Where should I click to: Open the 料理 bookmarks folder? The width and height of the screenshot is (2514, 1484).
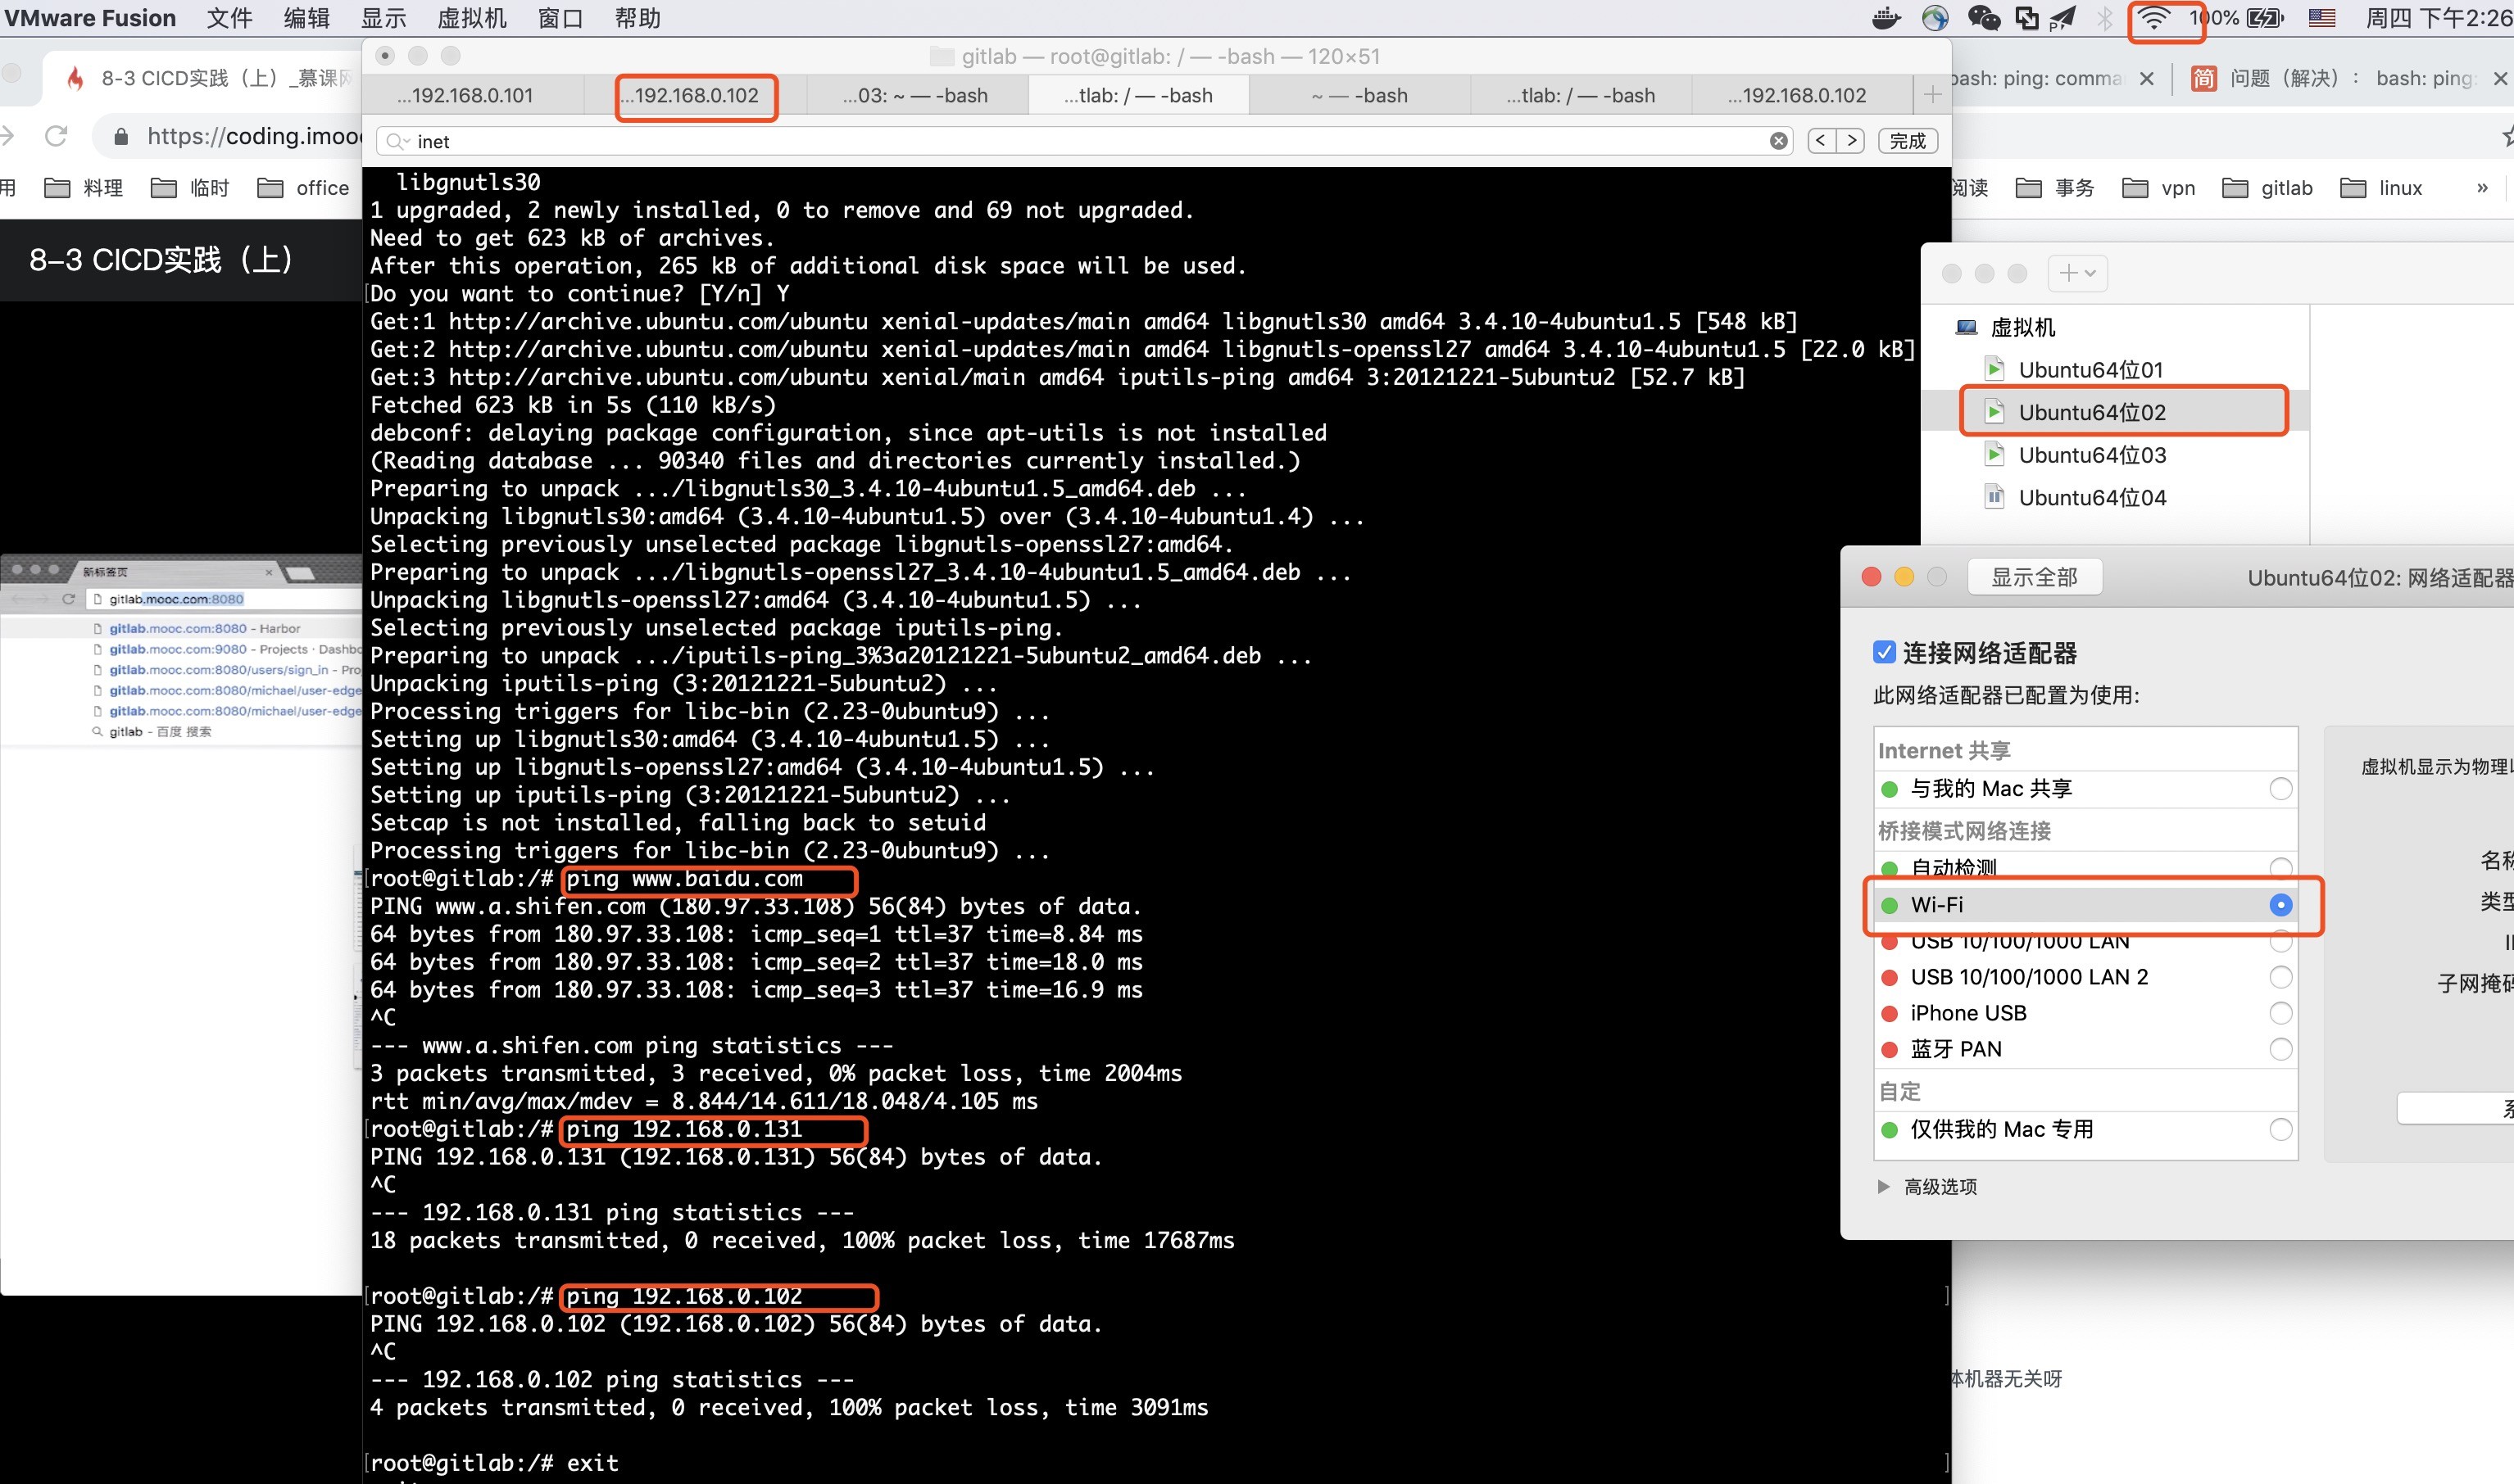coord(84,188)
